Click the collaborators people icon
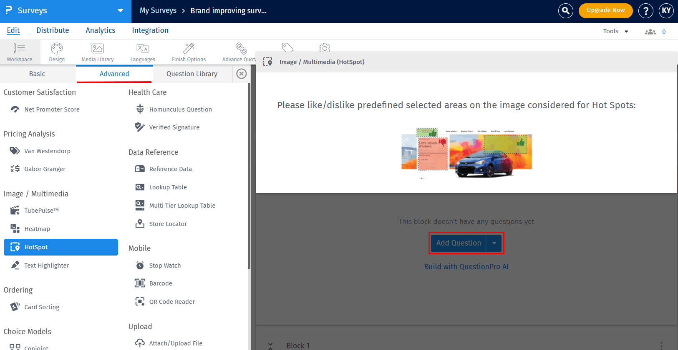678x350 pixels. [x=650, y=32]
